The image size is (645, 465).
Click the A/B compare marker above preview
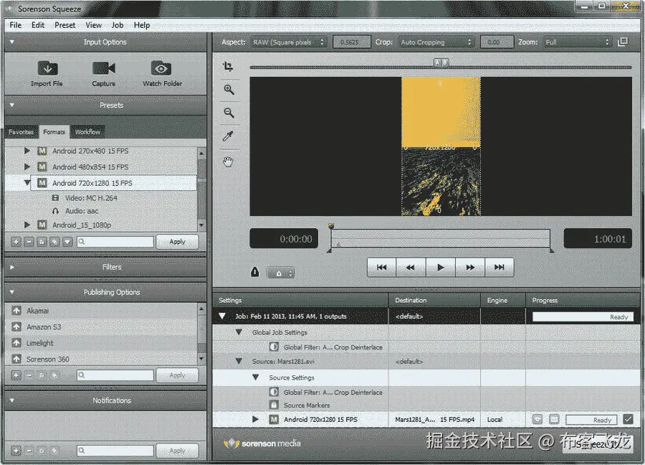441,62
